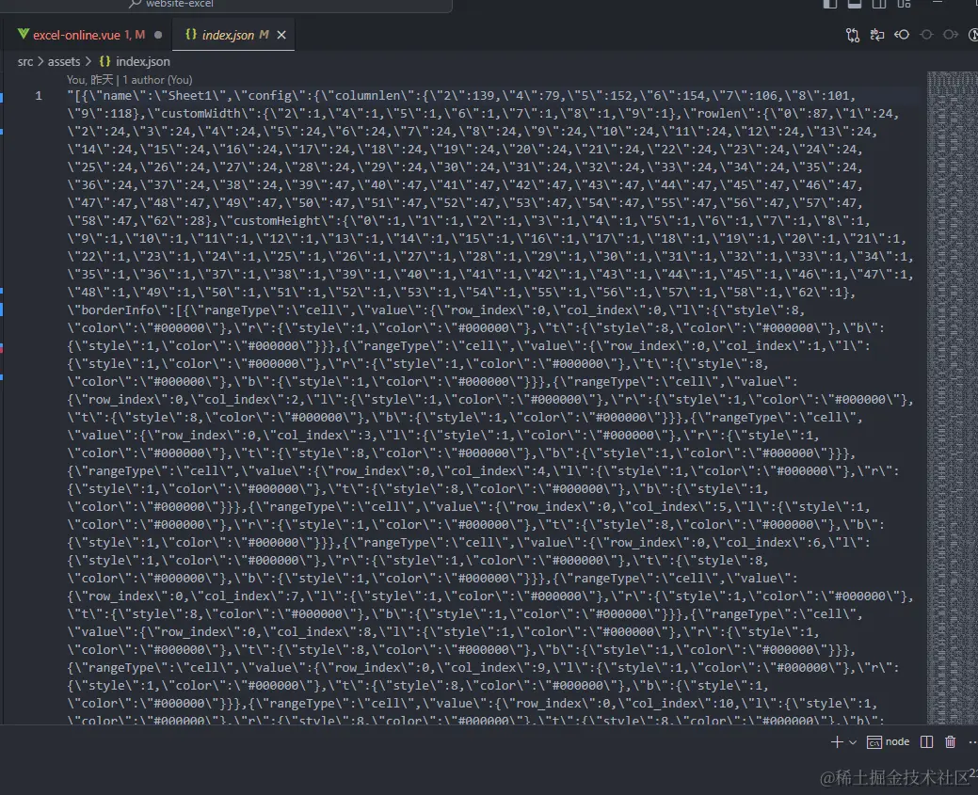Select 'assets' folder in the breadcrumb
978x795 pixels.
coord(64,62)
